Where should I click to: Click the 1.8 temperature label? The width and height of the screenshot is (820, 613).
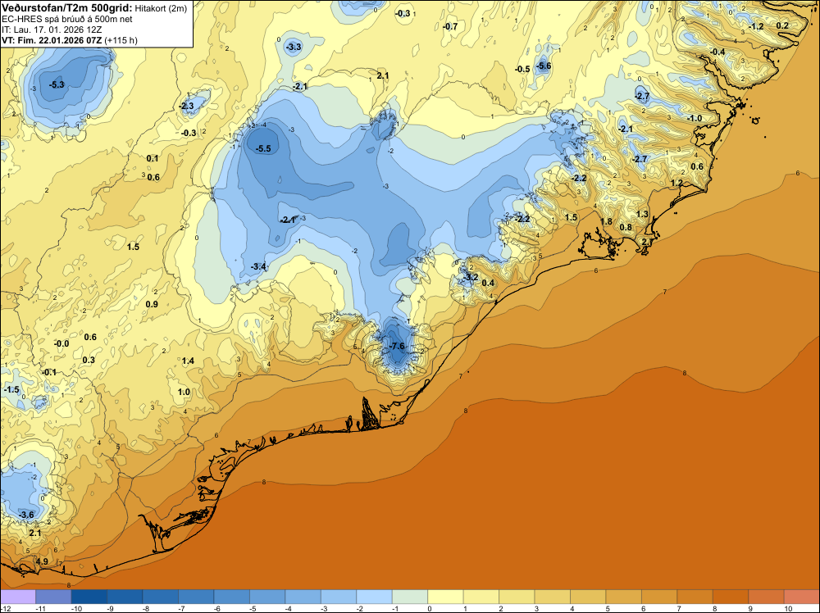point(606,221)
